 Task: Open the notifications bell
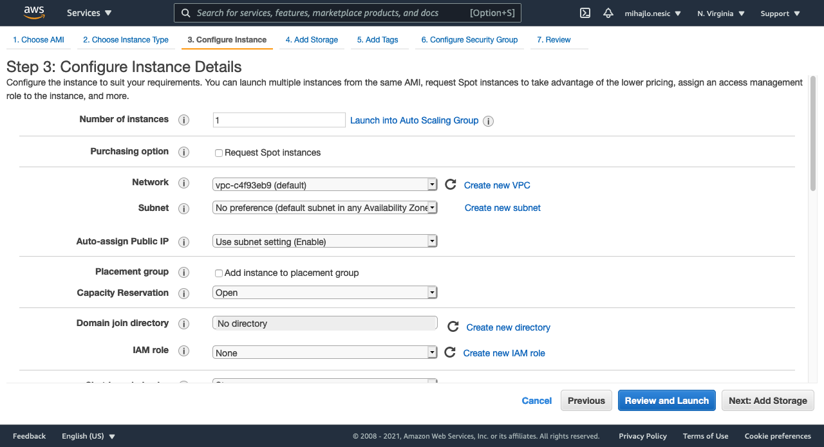[x=608, y=13]
